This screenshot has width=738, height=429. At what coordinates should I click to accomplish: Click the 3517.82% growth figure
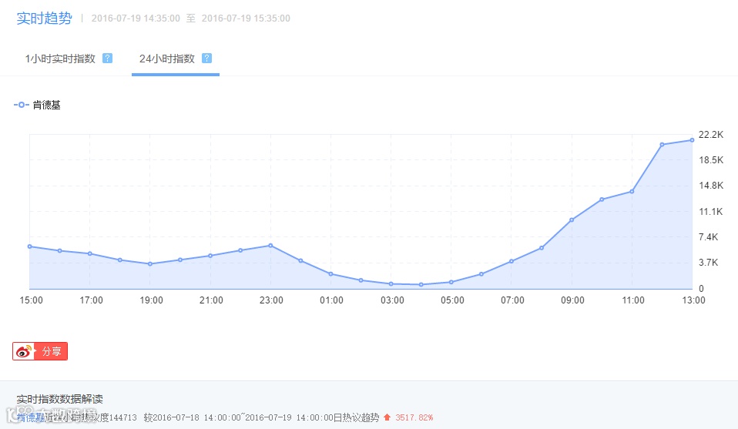pos(414,417)
